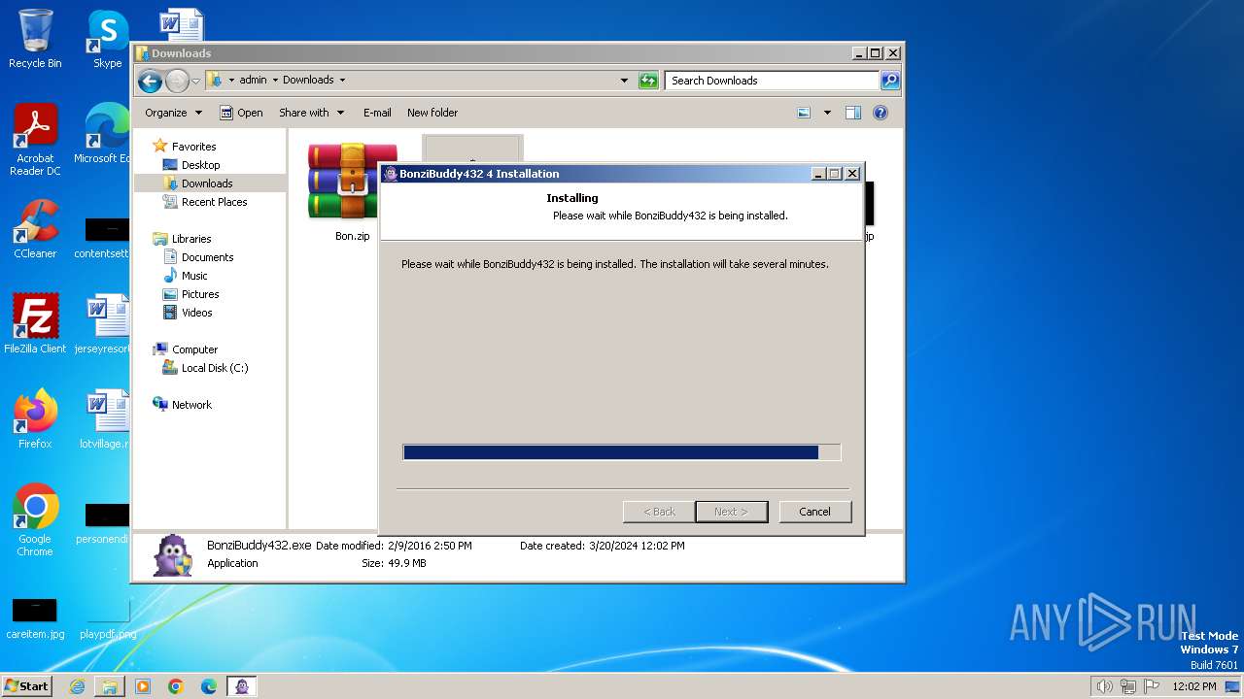Click the search magnifier in Downloads
The width and height of the screenshot is (1244, 699).
click(889, 81)
